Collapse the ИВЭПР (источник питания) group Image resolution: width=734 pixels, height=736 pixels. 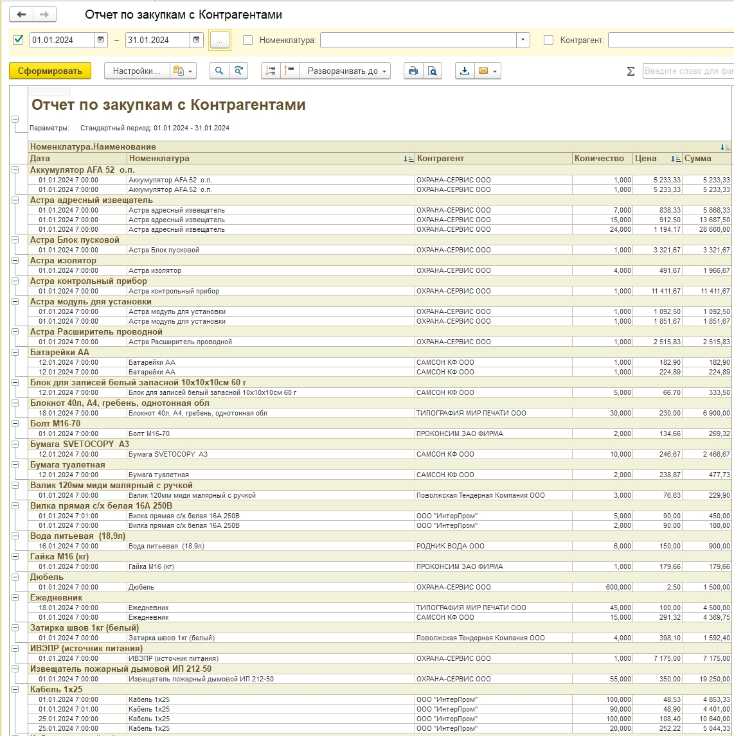click(15, 648)
